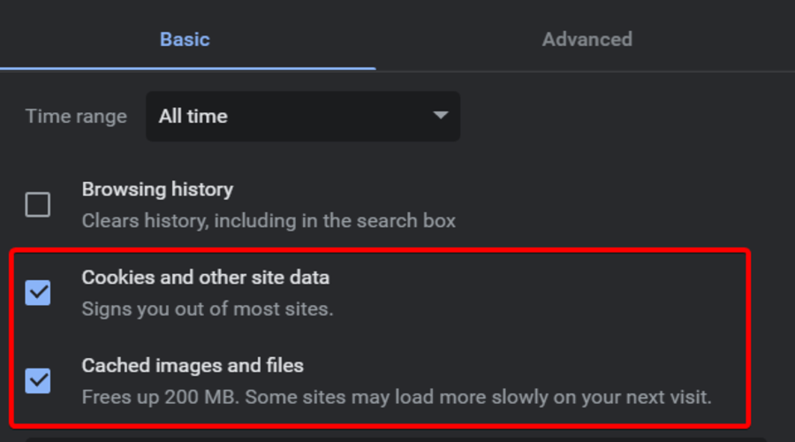This screenshot has width=795, height=442.
Task: Click the 'Time range' label
Action: click(x=76, y=116)
